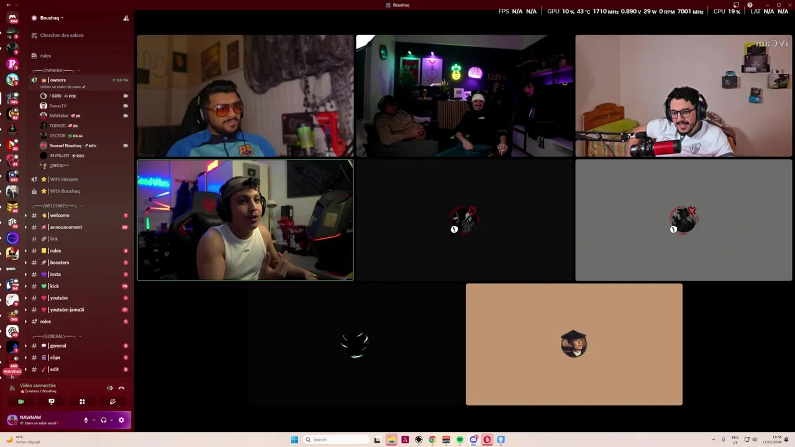Select the owners voice channel
Screen dimensions: 795x447
pyautogui.click(x=79, y=80)
